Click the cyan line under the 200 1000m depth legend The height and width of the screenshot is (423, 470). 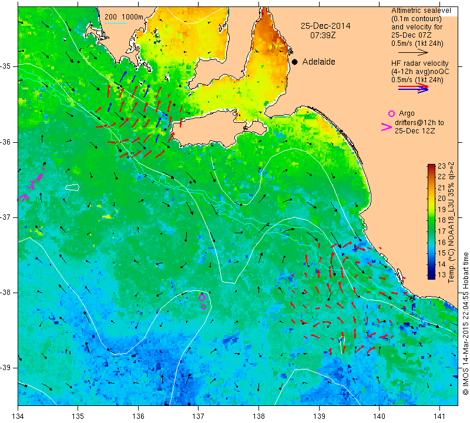[x=116, y=23]
